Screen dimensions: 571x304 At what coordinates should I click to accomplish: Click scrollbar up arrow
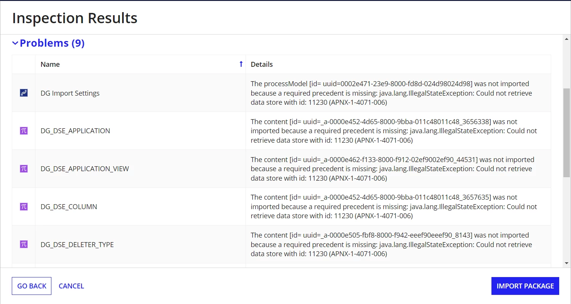point(566,39)
